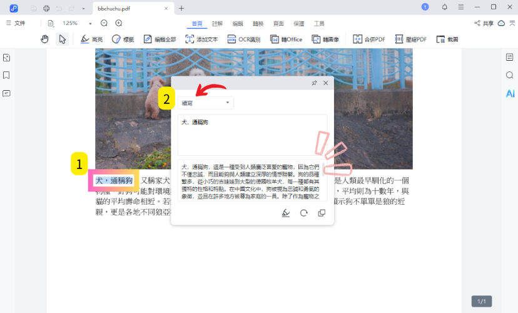Screen dimensions: 518x313
Task: Click Edit All (編輯全部)
Action: click(160, 39)
